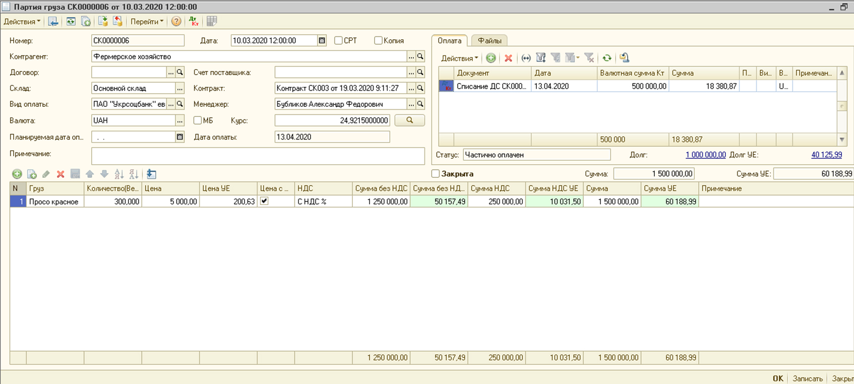Click the Долг link 1 000 000,00
The image size is (854, 384).
coord(705,155)
